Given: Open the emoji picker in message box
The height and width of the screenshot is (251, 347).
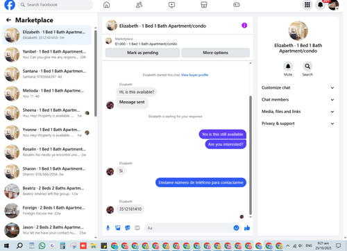Looking at the screenshot, I should pos(236,228).
